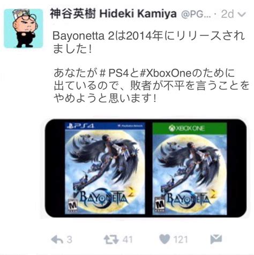
Task: Click the reply arrow icon
Action: (x=57, y=239)
